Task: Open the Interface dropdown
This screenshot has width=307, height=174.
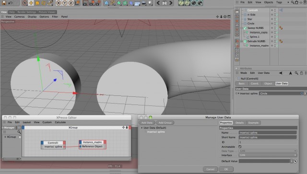Action: tap(268, 155)
